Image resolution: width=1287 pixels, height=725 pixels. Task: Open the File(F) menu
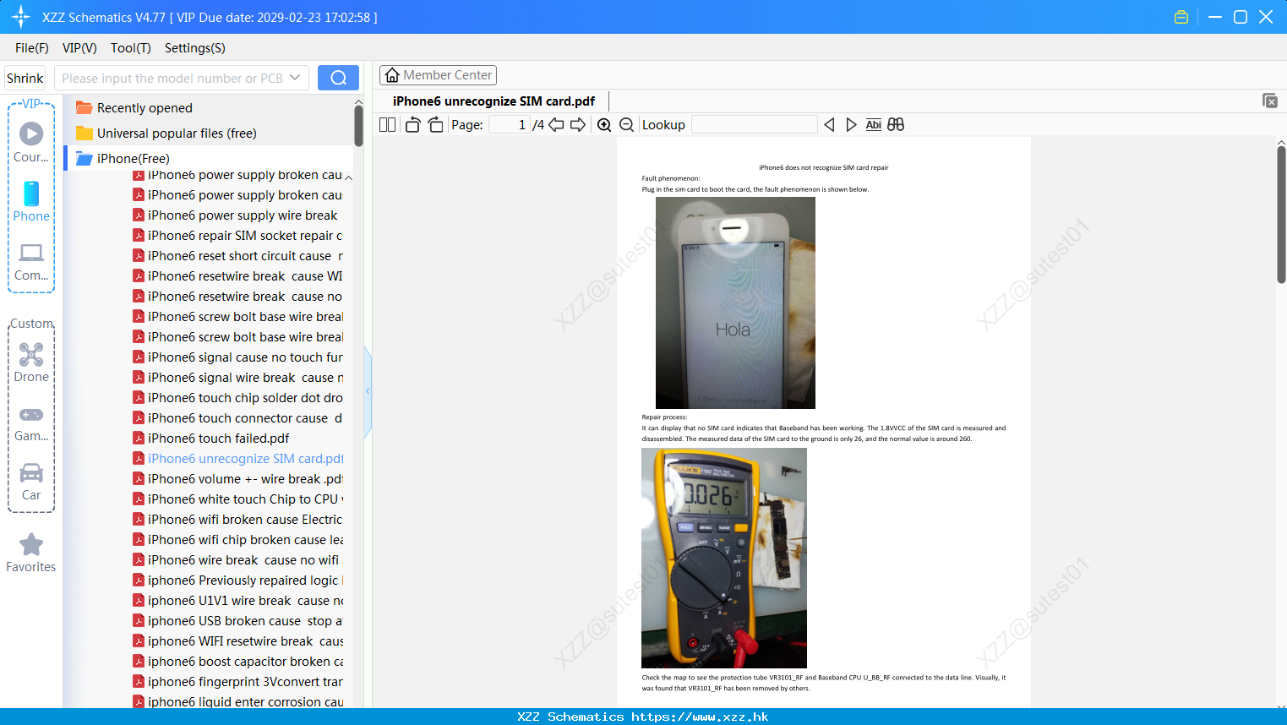coord(32,48)
